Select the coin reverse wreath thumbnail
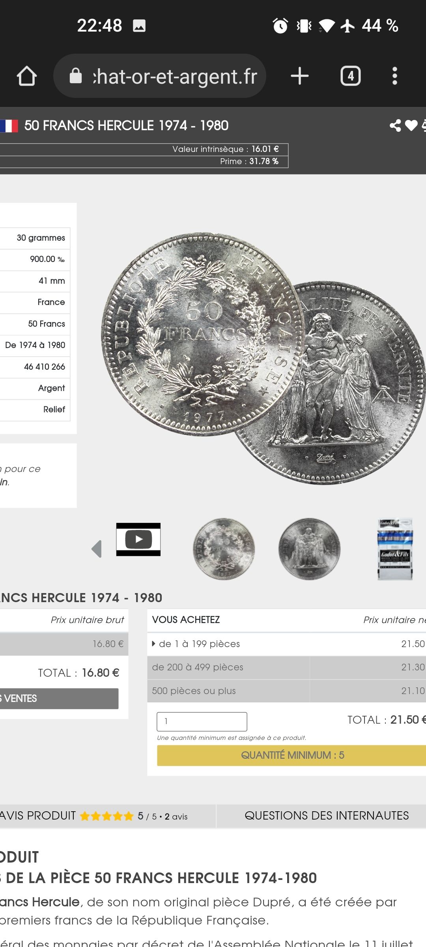426x947 pixels. (224, 549)
